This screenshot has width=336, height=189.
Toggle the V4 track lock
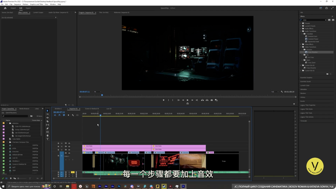[x=58, y=143]
